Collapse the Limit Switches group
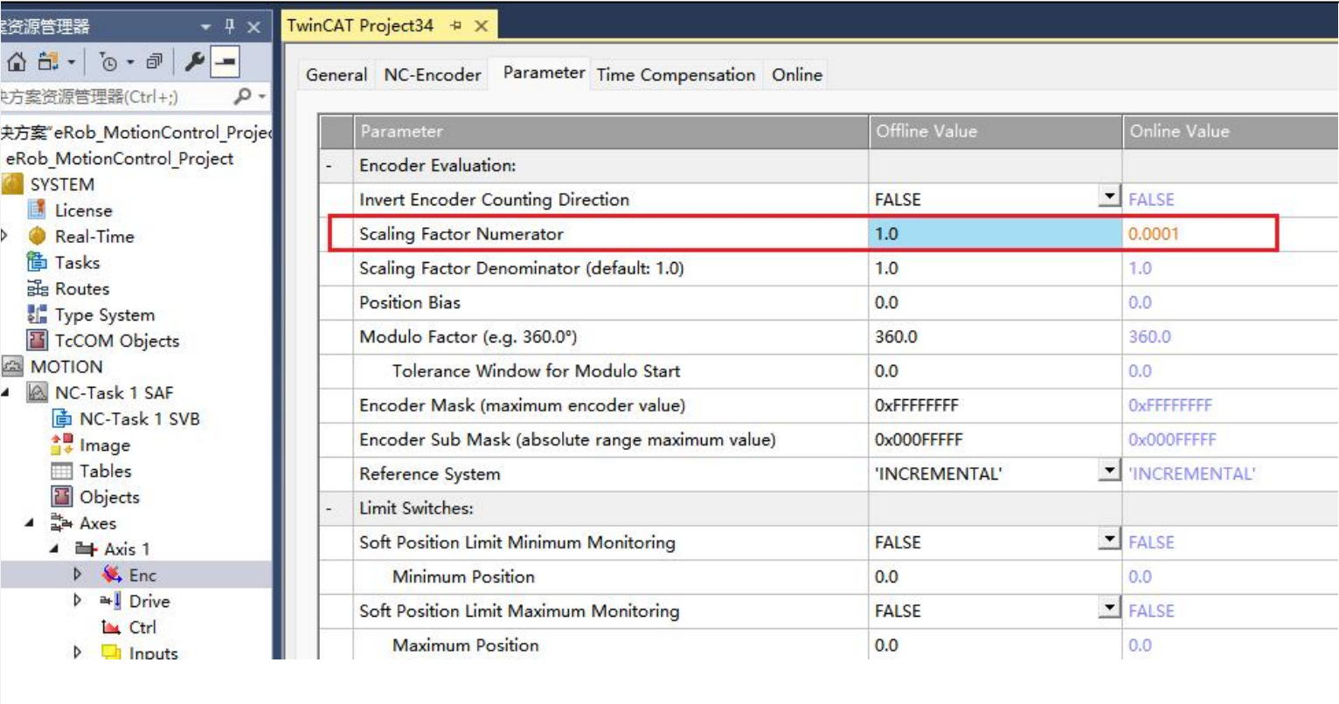This screenshot has height=704, width=1339. tap(330, 507)
